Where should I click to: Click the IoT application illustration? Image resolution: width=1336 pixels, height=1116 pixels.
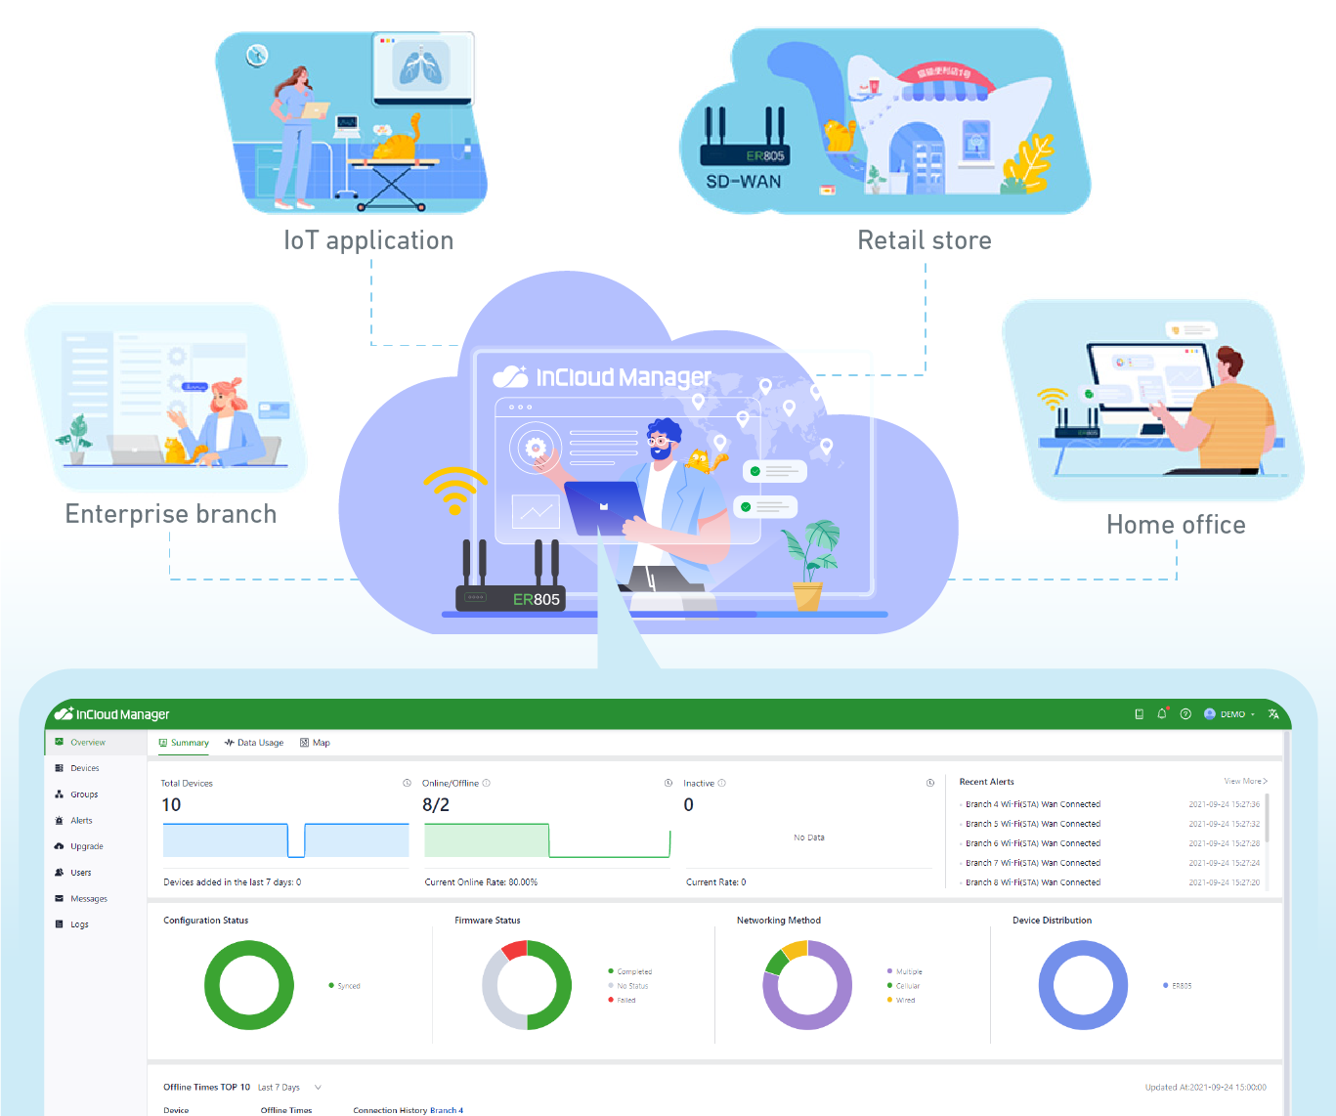coord(352,122)
